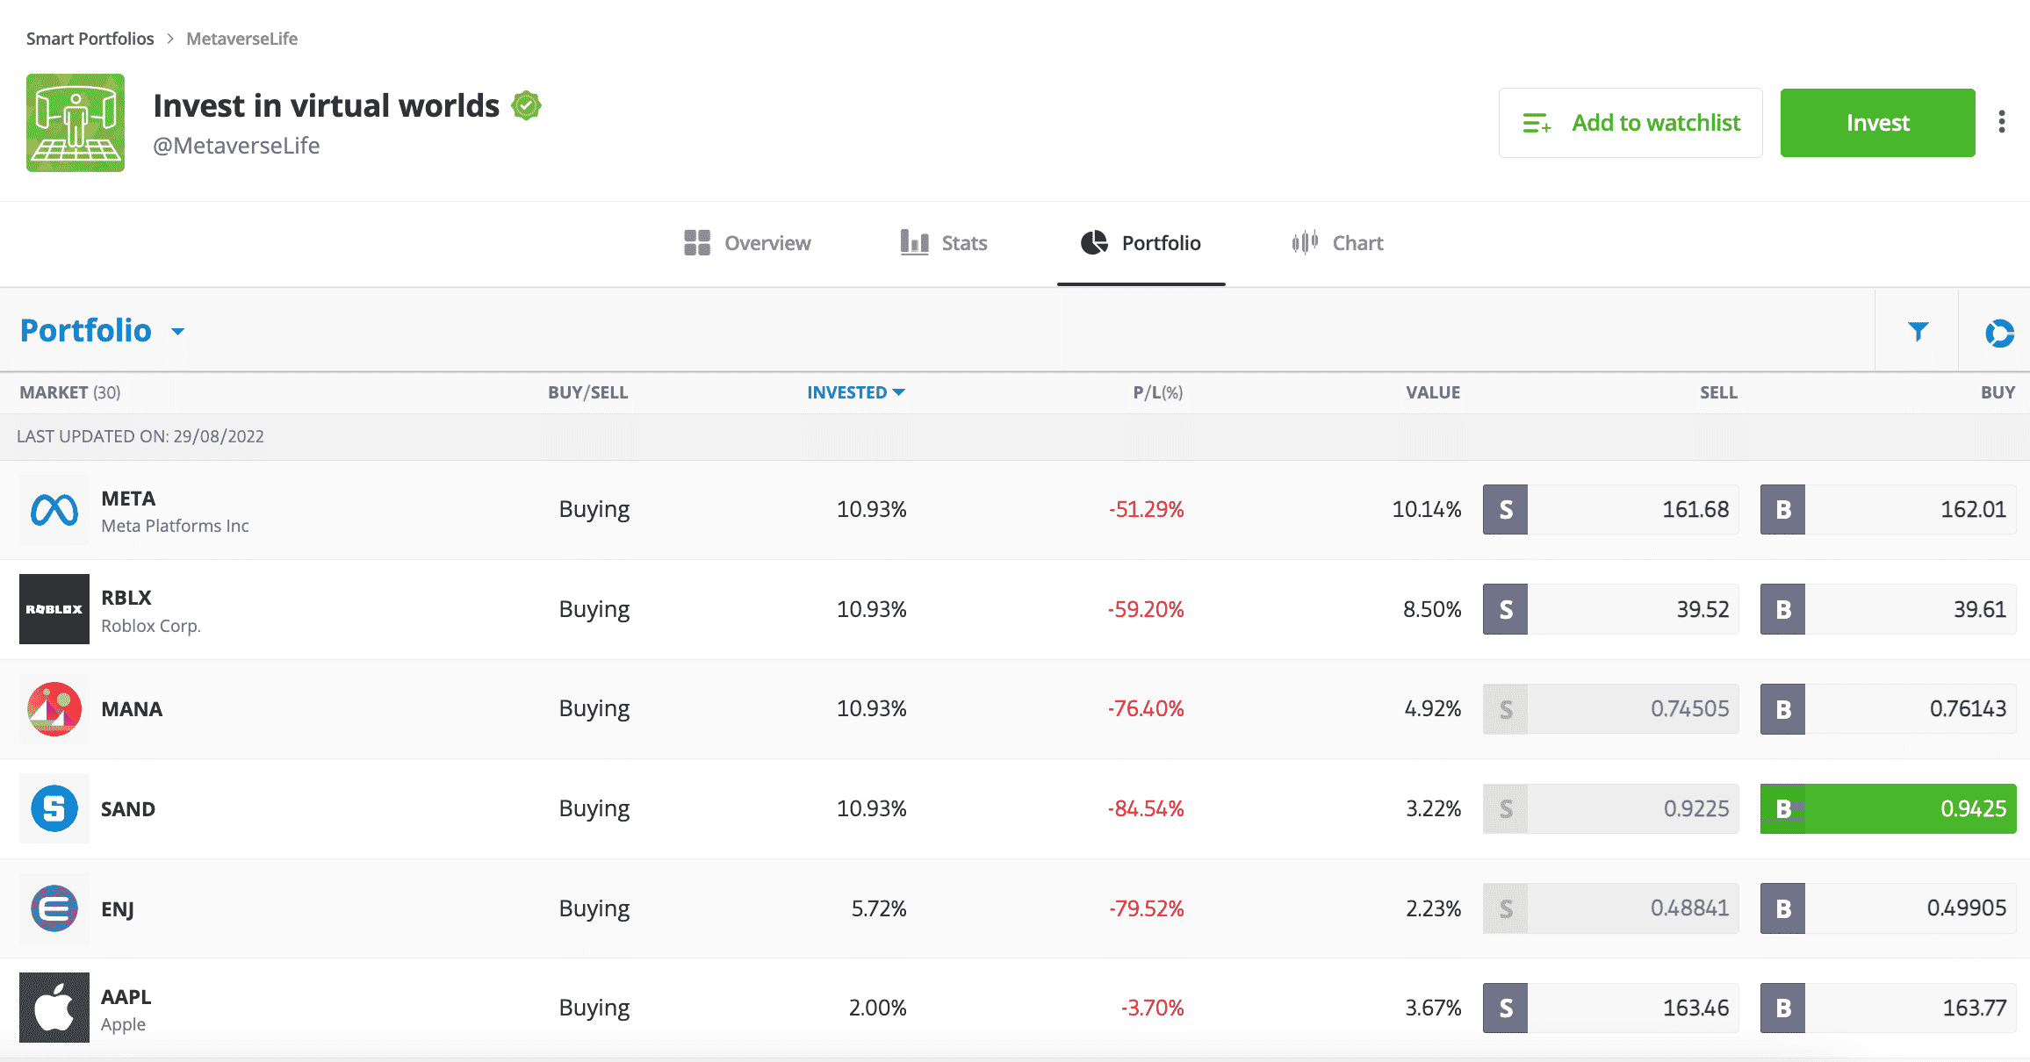
Task: Click the pie chart view icon
Action: click(1999, 333)
